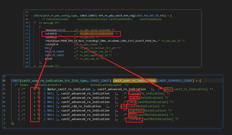The image size is (232, 135).
Task: Click NULL in the index 6 row
Action: 51,115
